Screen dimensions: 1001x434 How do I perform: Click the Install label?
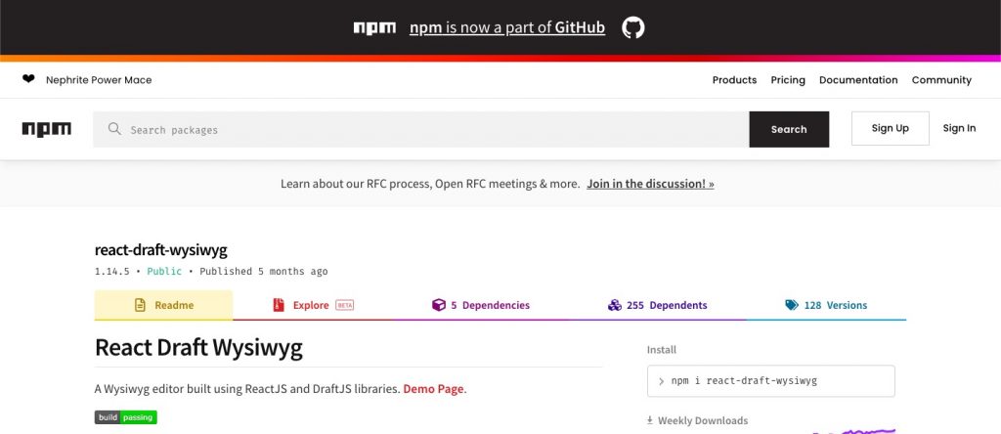pos(662,350)
